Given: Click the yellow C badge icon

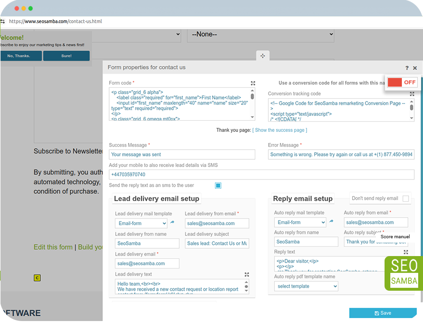Looking at the screenshot, I should [x=37, y=278].
